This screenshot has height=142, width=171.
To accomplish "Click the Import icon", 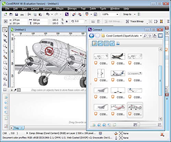I will [74, 14].
